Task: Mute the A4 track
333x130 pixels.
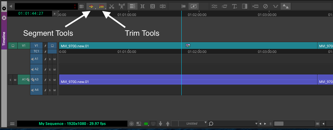Action: point(54,90)
